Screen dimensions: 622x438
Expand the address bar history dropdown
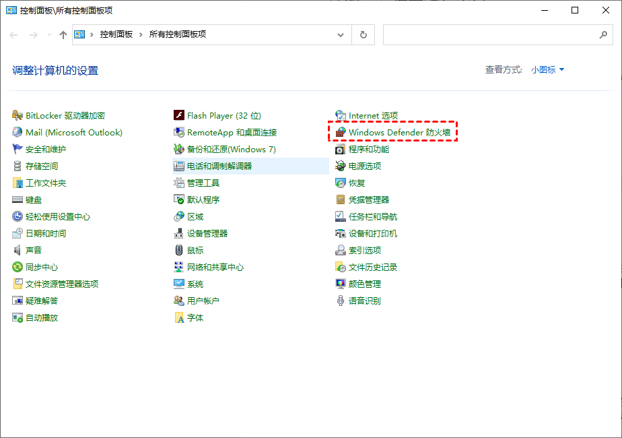tap(341, 34)
